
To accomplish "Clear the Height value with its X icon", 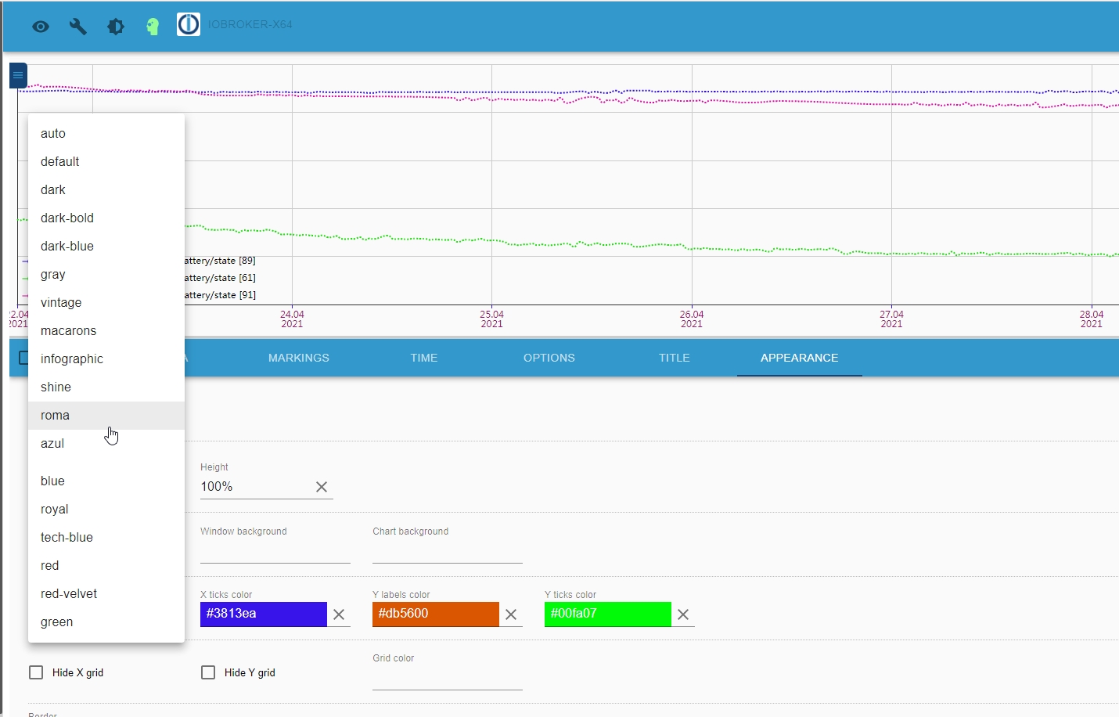I will click(322, 486).
